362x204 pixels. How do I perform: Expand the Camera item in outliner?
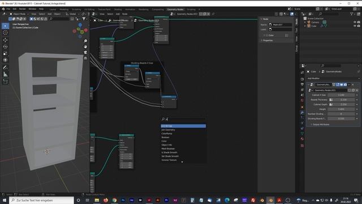(x=305, y=22)
